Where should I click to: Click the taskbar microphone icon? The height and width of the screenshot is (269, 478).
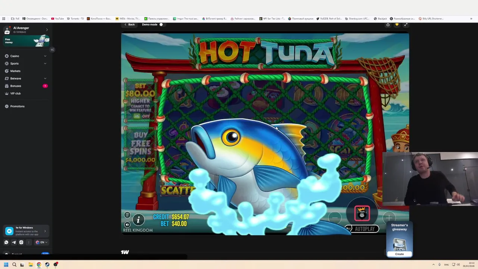440,265
